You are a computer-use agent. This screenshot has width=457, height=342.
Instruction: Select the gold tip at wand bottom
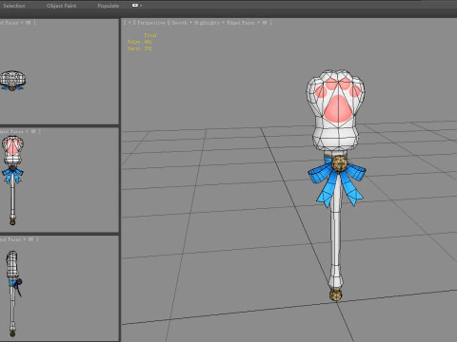(335, 294)
